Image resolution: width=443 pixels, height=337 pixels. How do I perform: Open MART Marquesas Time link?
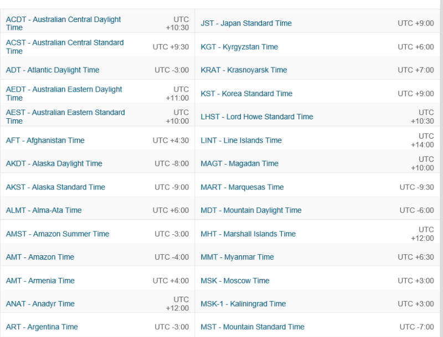pyautogui.click(x=242, y=187)
